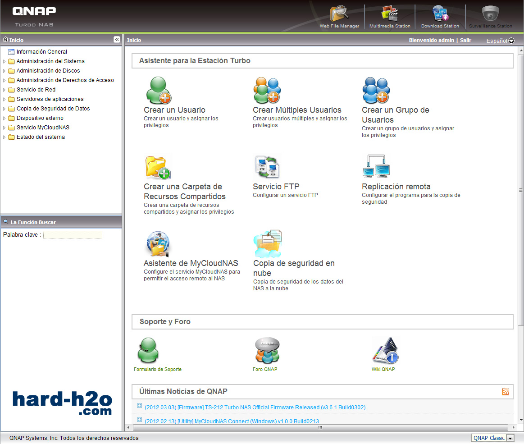Click the Replicación remota icon
The height and width of the screenshot is (444, 524).
tap(376, 166)
